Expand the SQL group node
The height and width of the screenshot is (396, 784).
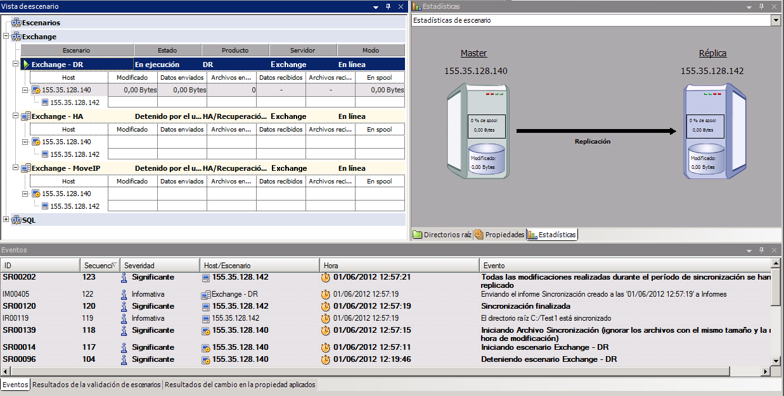tap(6, 220)
